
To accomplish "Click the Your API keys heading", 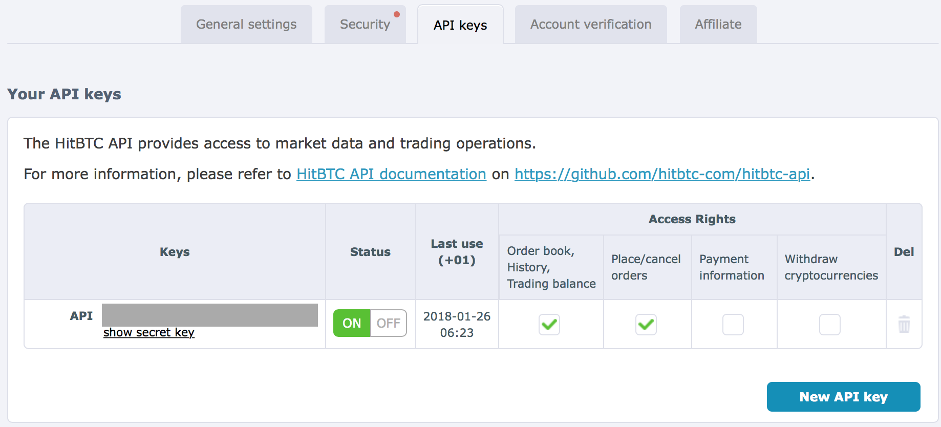I will pos(65,94).
